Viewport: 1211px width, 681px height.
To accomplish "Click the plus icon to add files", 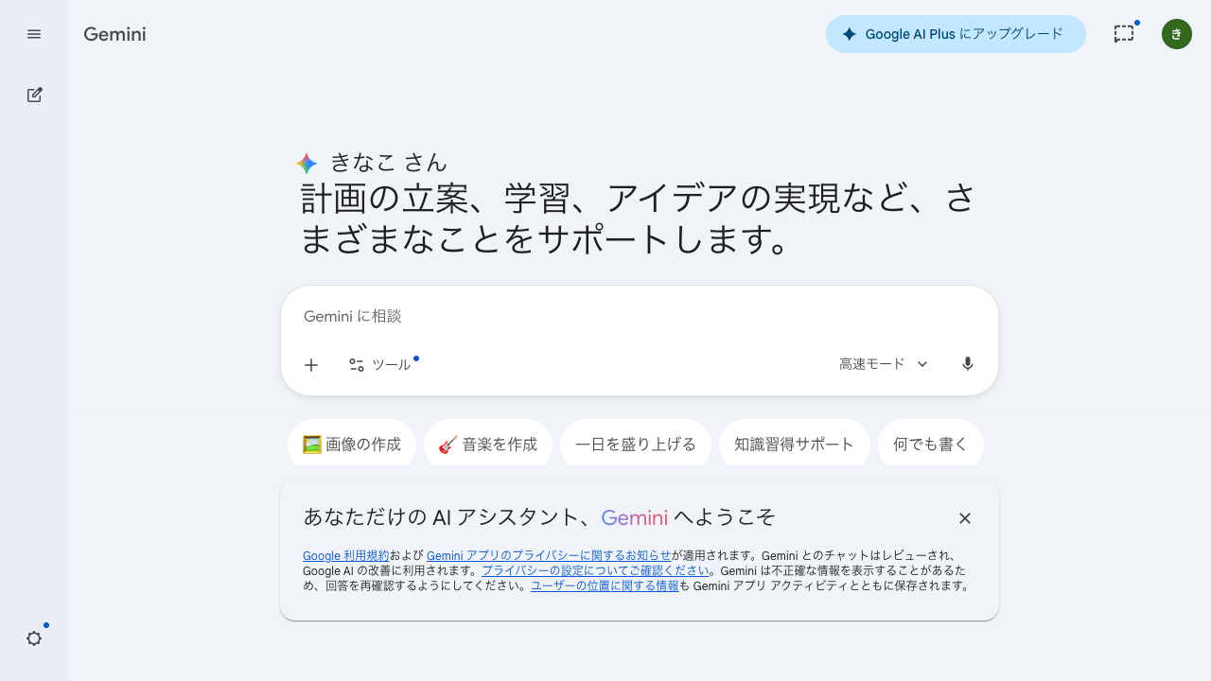I will 311,365.
